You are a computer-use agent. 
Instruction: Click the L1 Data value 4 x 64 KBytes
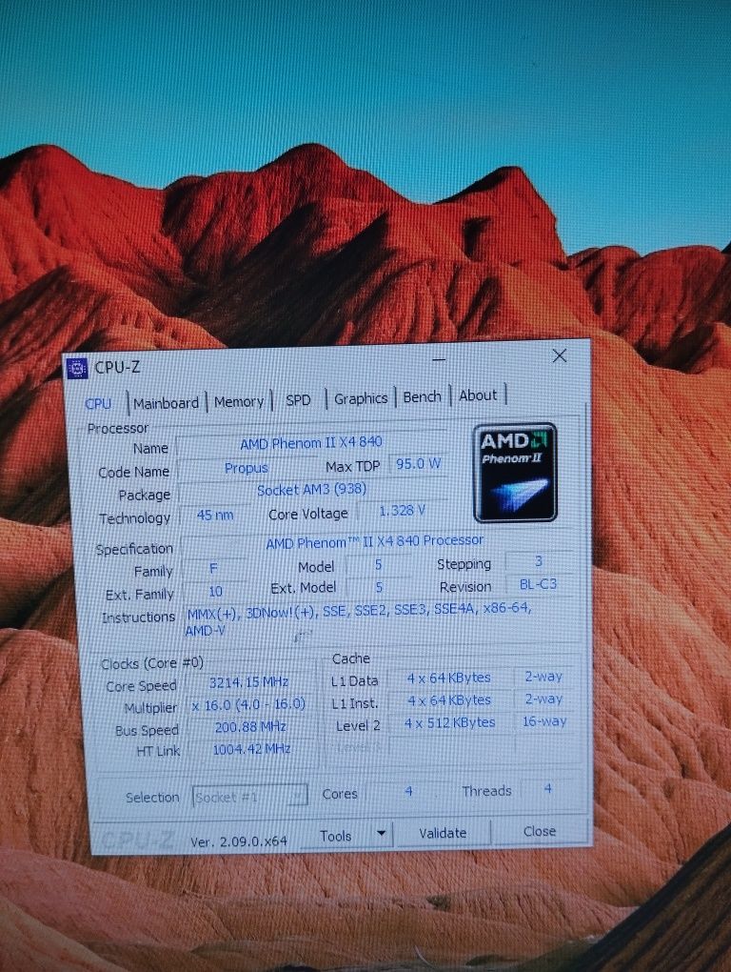(448, 678)
